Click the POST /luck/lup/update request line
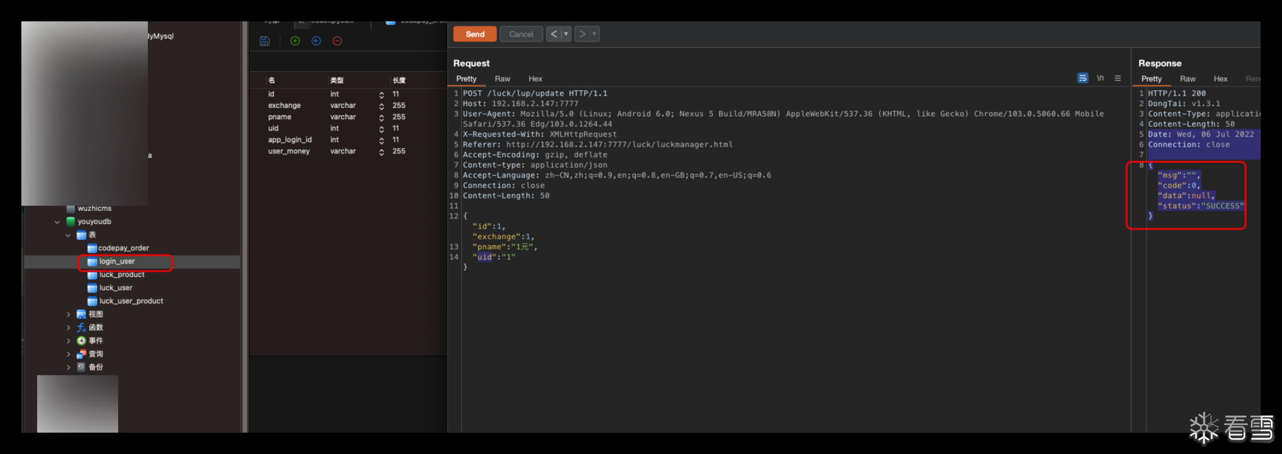Screen dimensions: 1282x454 click(535, 93)
